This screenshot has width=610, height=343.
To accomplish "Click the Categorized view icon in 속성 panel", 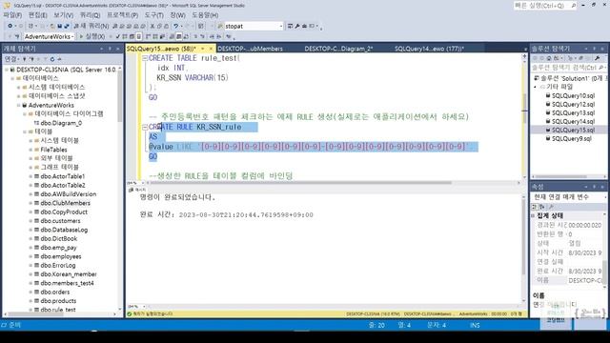I will click(535, 207).
